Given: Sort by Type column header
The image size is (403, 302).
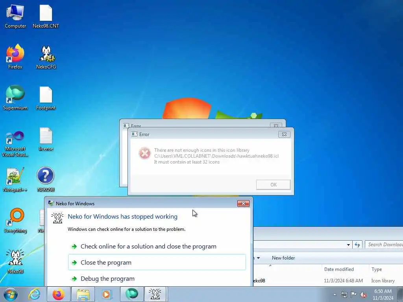Looking at the screenshot, I should [x=386, y=269].
